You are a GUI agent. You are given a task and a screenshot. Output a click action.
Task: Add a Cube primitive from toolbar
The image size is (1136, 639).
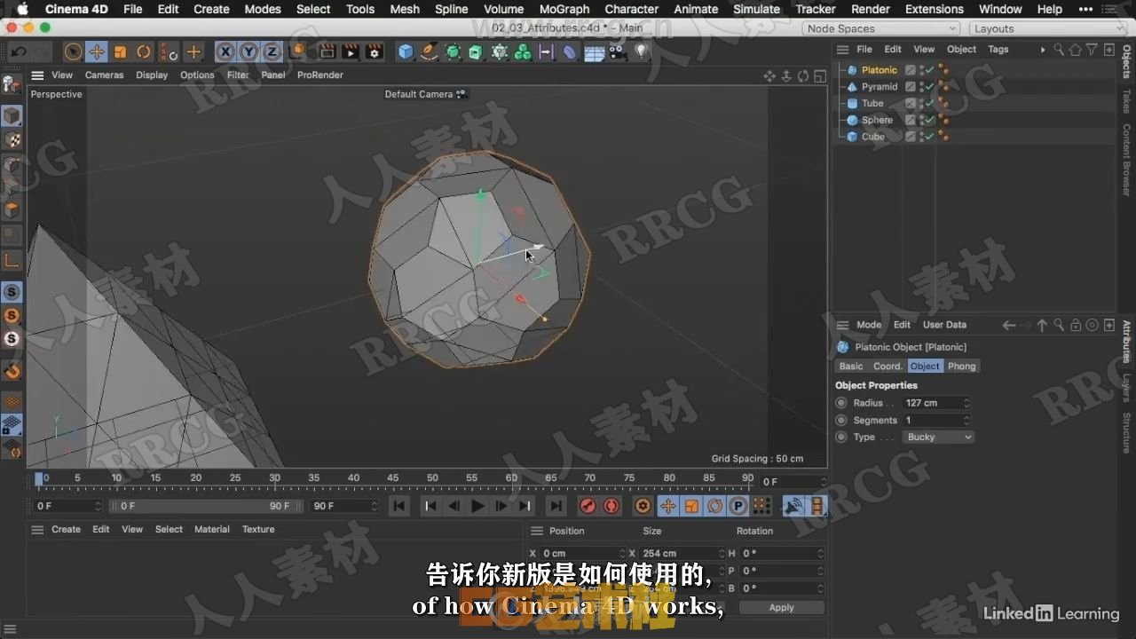pyautogui.click(x=406, y=51)
